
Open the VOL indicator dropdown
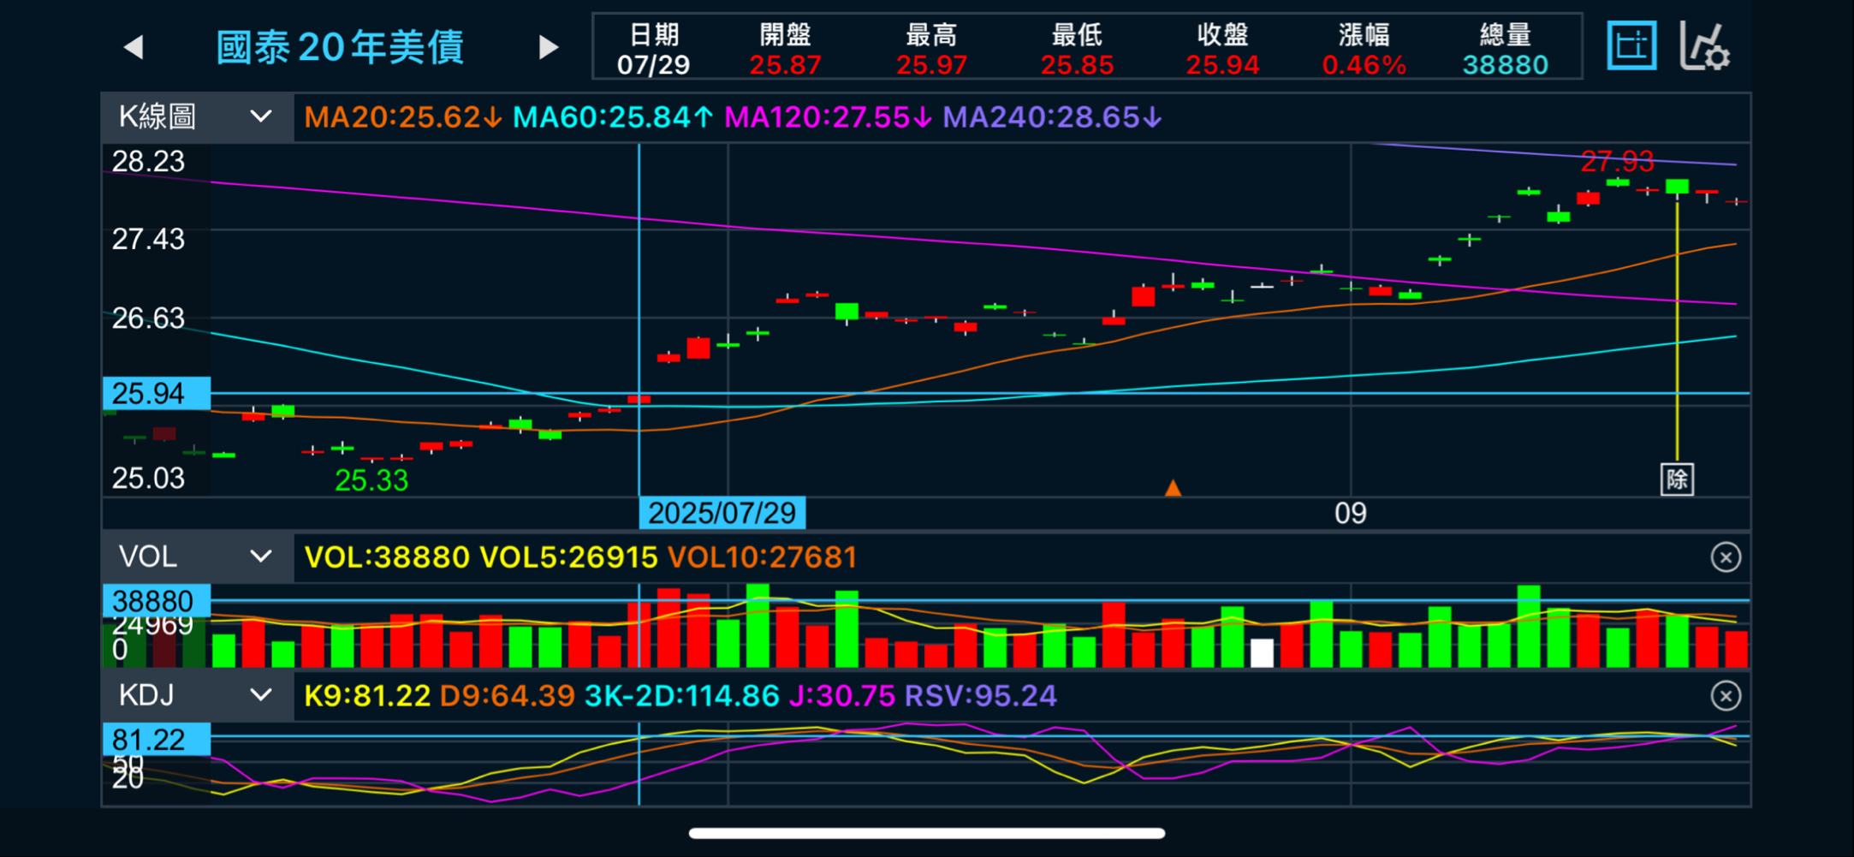pyautogui.click(x=197, y=557)
